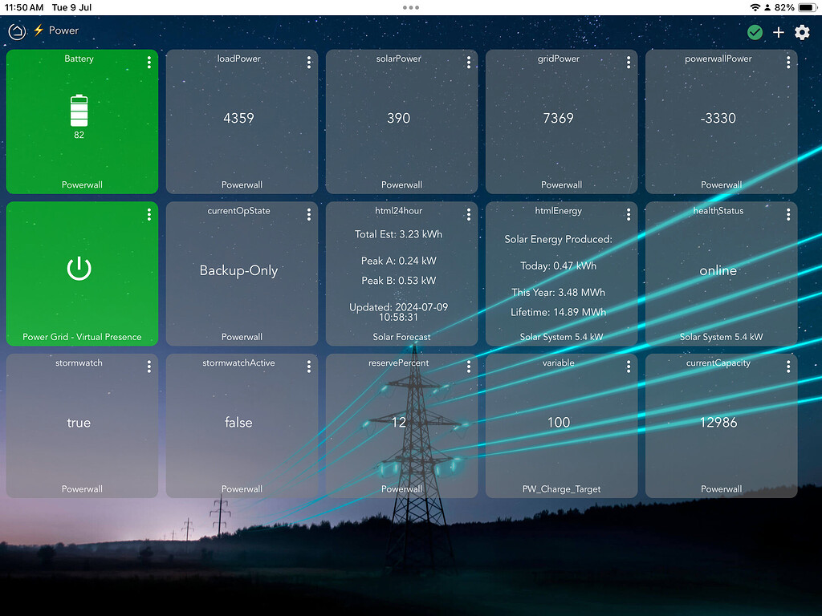Open the loadPower tile options menu
The height and width of the screenshot is (616, 822).
(308, 63)
